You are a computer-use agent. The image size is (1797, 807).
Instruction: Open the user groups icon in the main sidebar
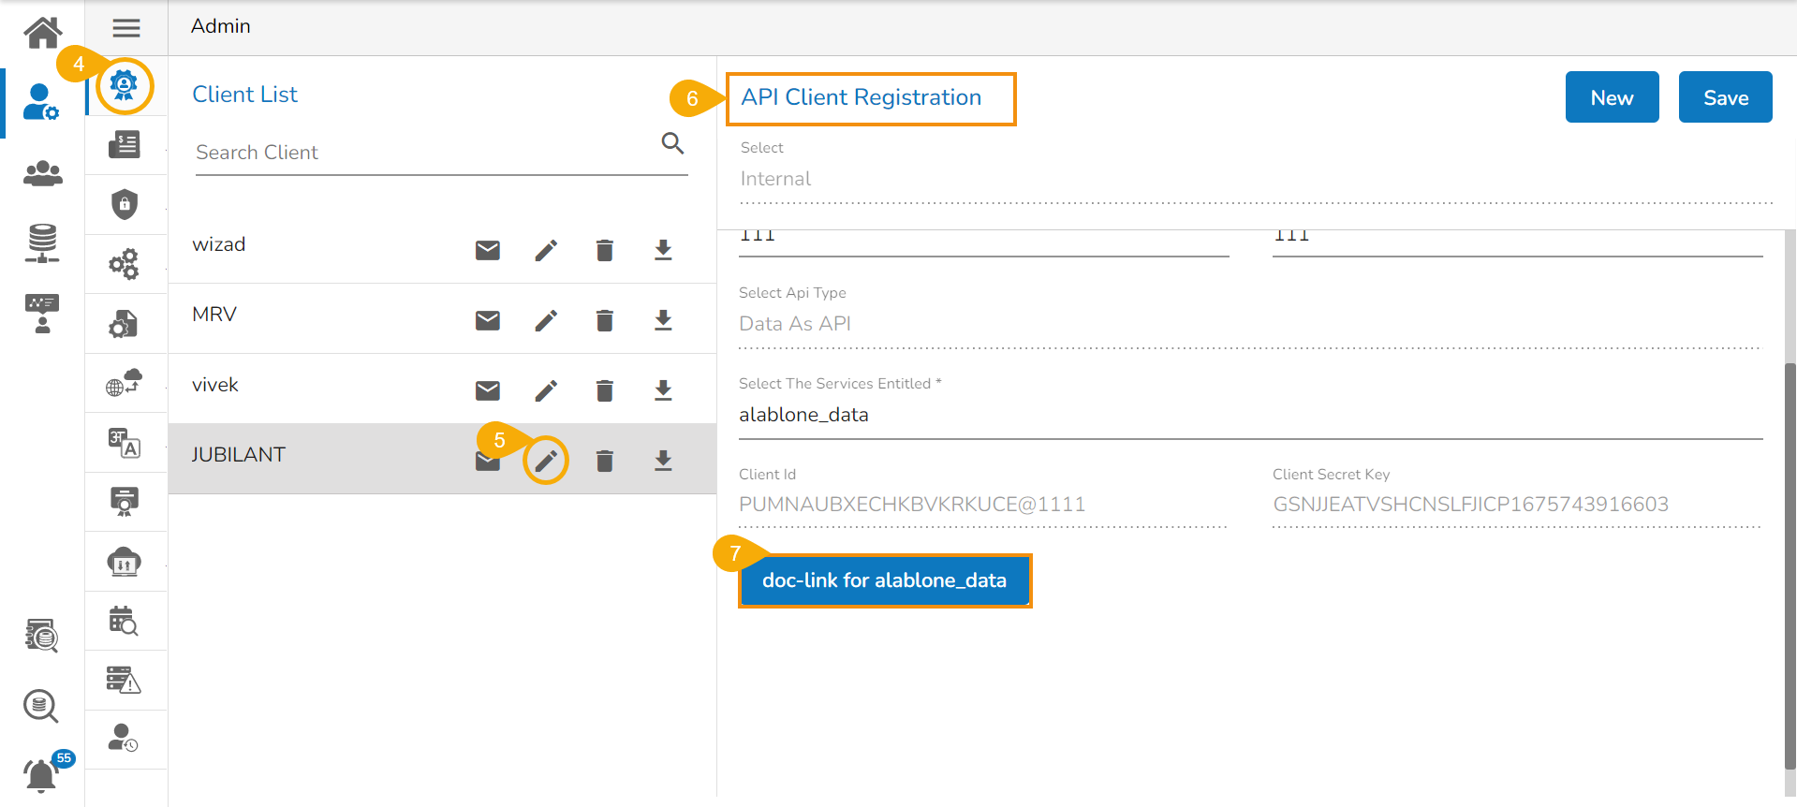click(42, 173)
